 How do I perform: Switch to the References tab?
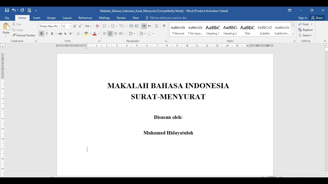coord(85,18)
